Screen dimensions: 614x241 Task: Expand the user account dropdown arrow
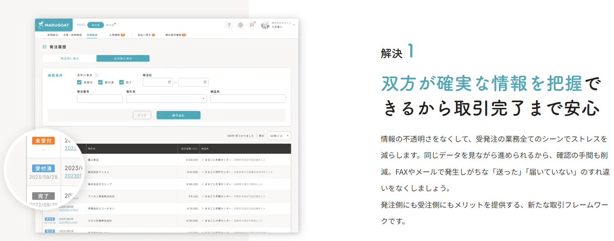click(x=294, y=25)
